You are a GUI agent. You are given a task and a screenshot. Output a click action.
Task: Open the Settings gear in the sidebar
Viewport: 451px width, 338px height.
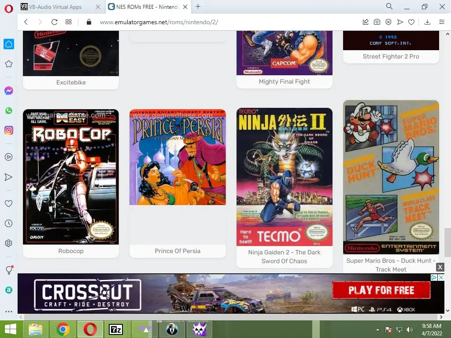(x=9, y=243)
